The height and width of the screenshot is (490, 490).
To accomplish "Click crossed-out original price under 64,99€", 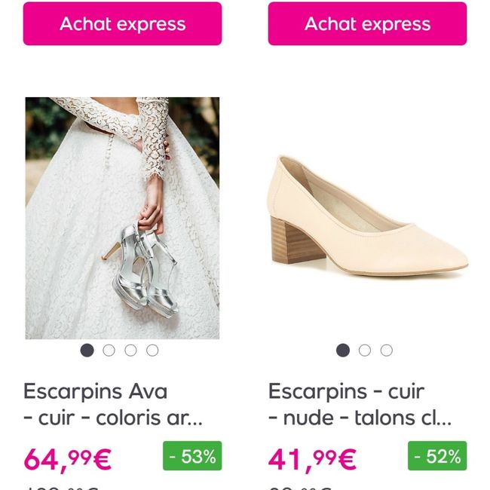I will pyautogui.click(x=62, y=486).
